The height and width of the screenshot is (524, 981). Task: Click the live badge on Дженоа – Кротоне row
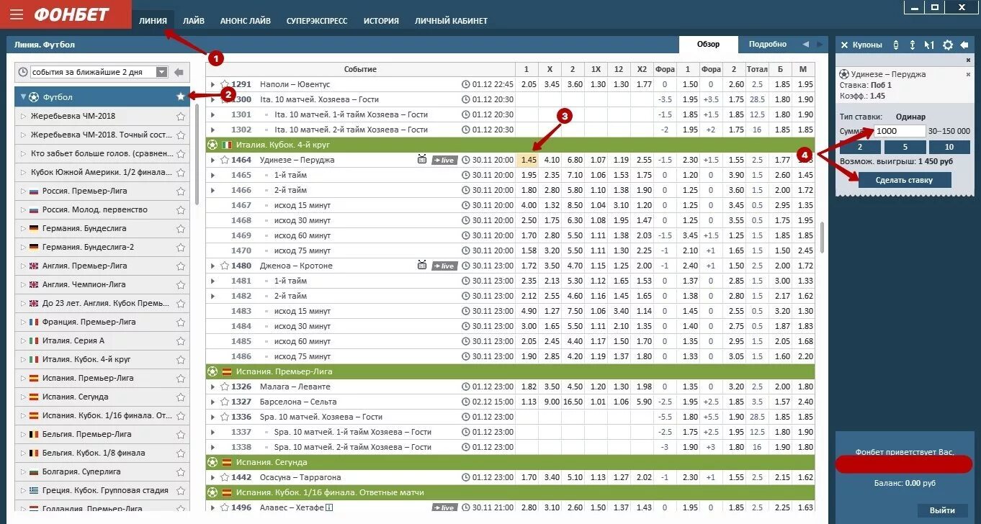[x=444, y=266]
